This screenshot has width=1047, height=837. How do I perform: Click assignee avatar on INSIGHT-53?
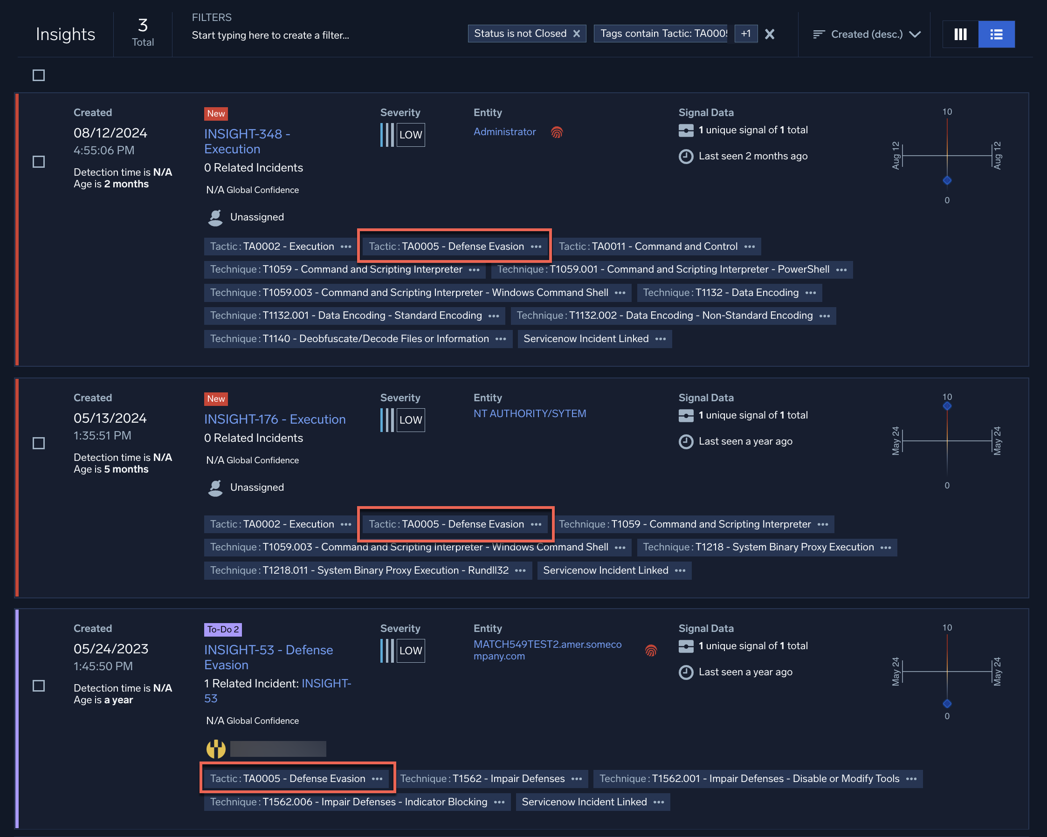[216, 748]
